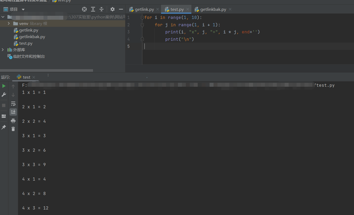
Task: Hide the project panel with minus icon
Action: point(121,9)
